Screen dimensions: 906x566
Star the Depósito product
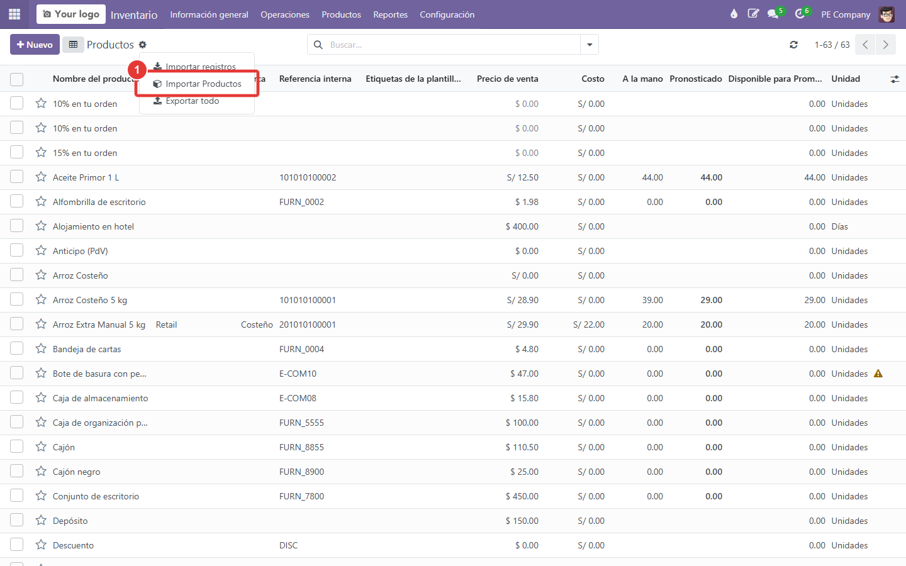click(x=41, y=521)
